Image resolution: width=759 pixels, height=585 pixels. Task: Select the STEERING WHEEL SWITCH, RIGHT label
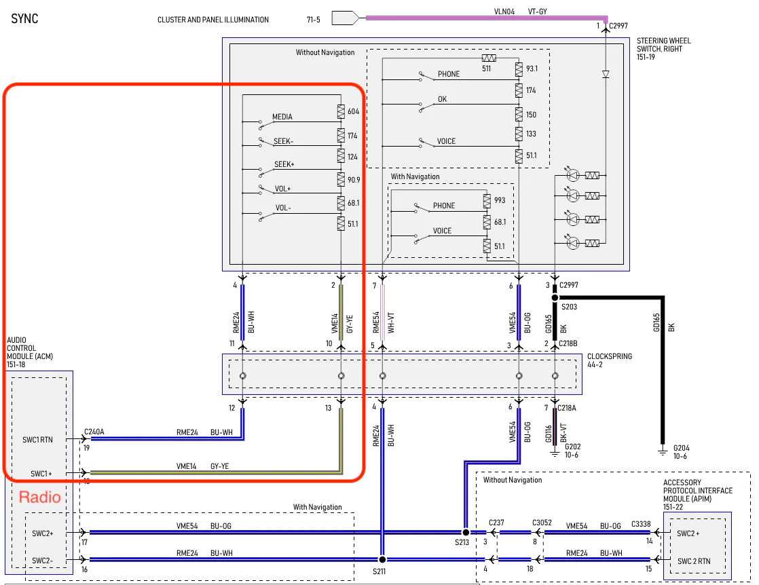664,45
